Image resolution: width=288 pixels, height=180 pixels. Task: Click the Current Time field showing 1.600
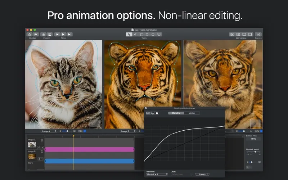click(253, 139)
